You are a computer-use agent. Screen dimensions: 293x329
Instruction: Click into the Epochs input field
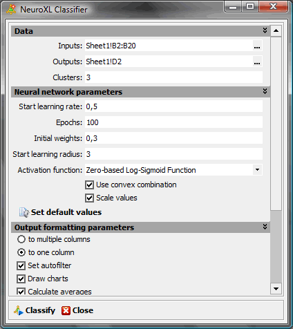pos(173,122)
